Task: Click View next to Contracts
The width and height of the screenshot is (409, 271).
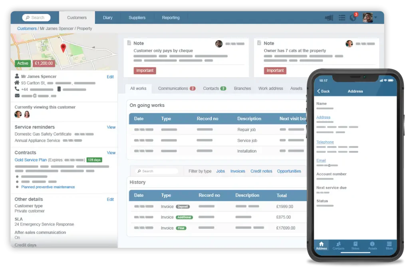Action: [111, 153]
